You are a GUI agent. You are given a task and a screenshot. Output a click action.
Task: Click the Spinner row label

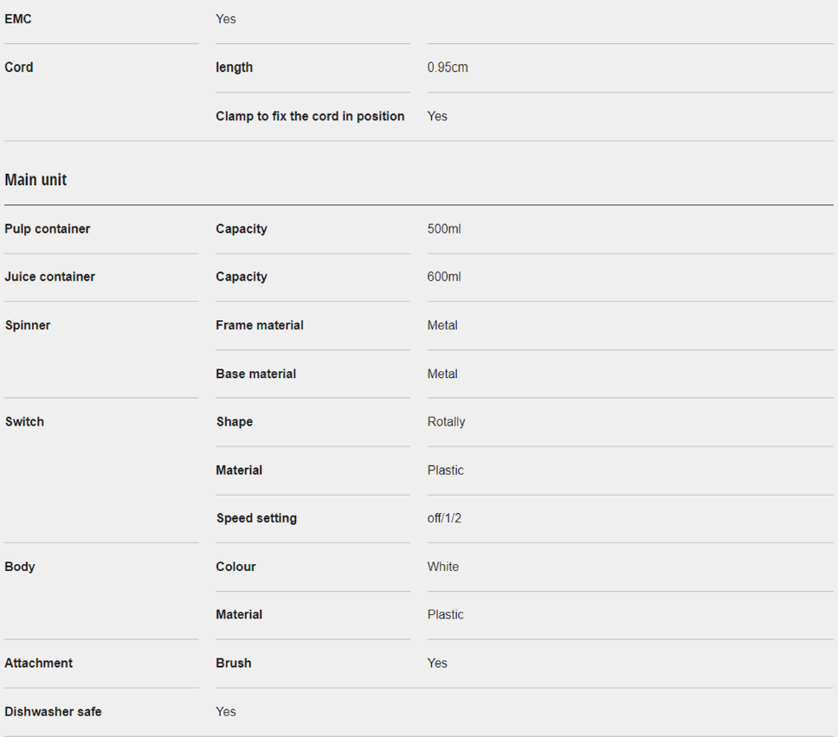click(x=28, y=325)
